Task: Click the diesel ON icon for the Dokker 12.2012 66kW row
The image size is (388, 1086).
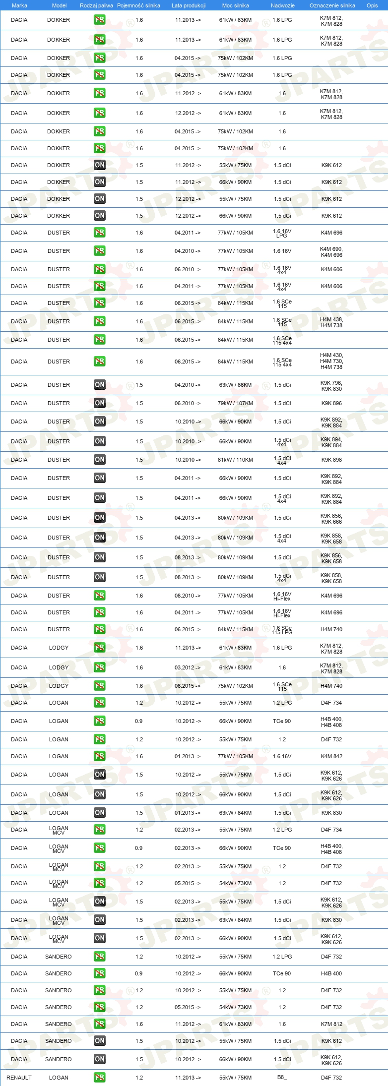Action: pos(100,216)
